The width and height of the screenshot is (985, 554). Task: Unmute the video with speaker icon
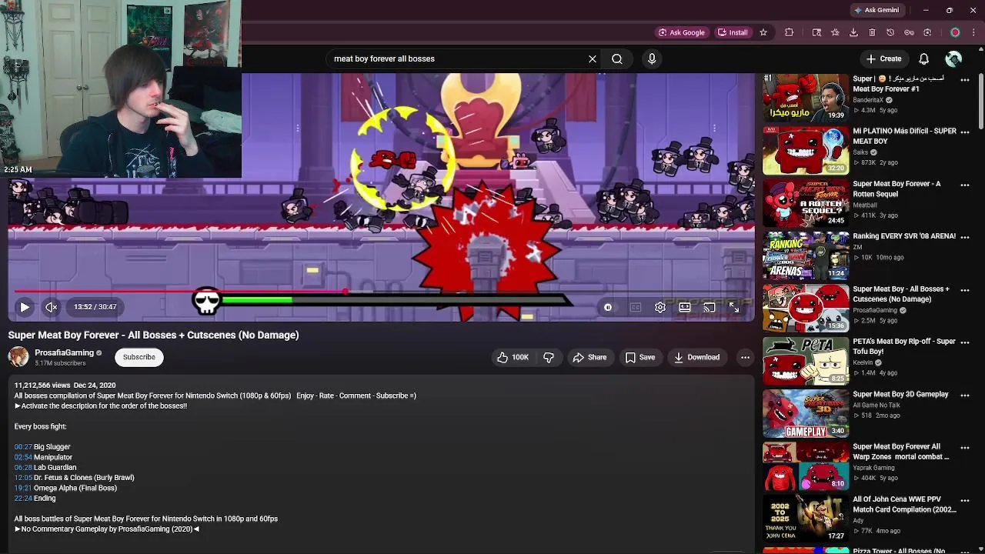(x=52, y=307)
